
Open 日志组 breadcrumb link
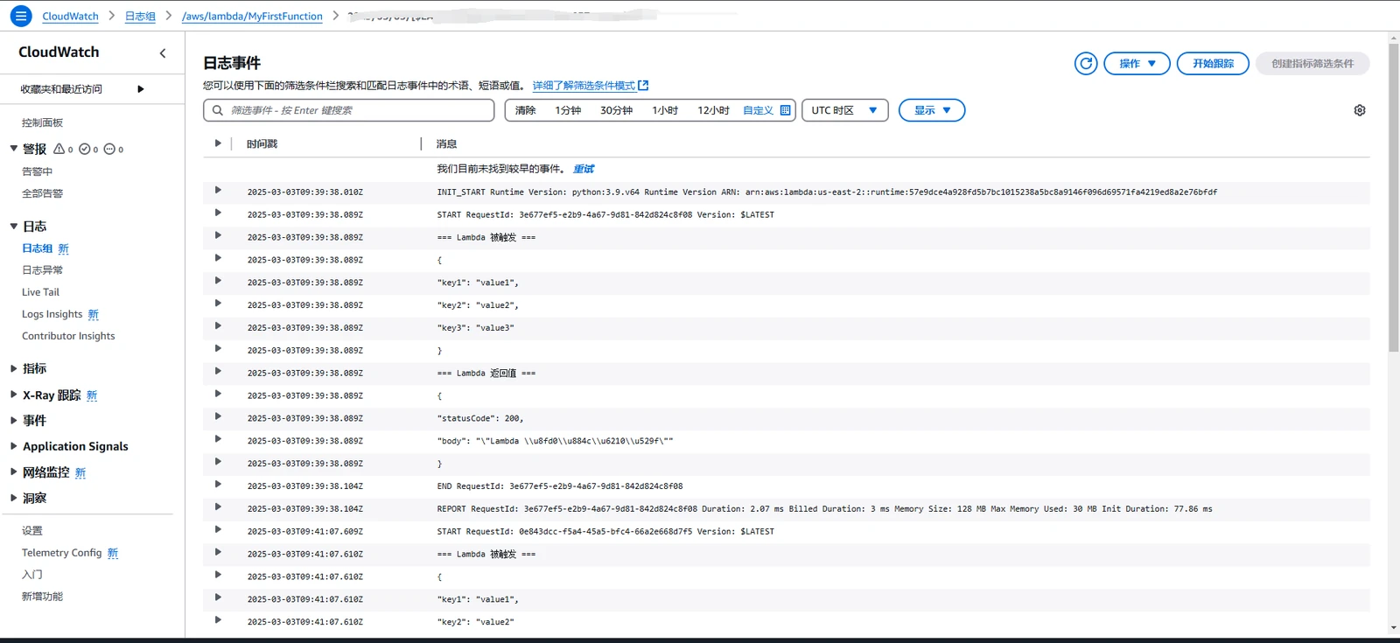(140, 17)
